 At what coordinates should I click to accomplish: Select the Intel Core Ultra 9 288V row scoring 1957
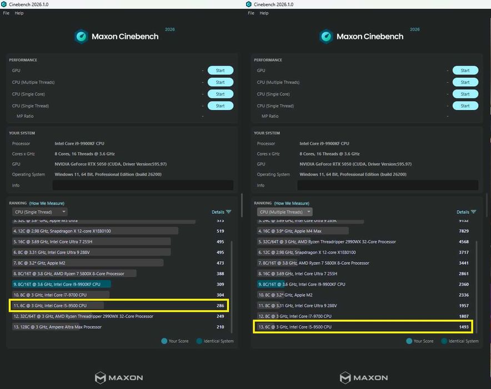point(364,306)
